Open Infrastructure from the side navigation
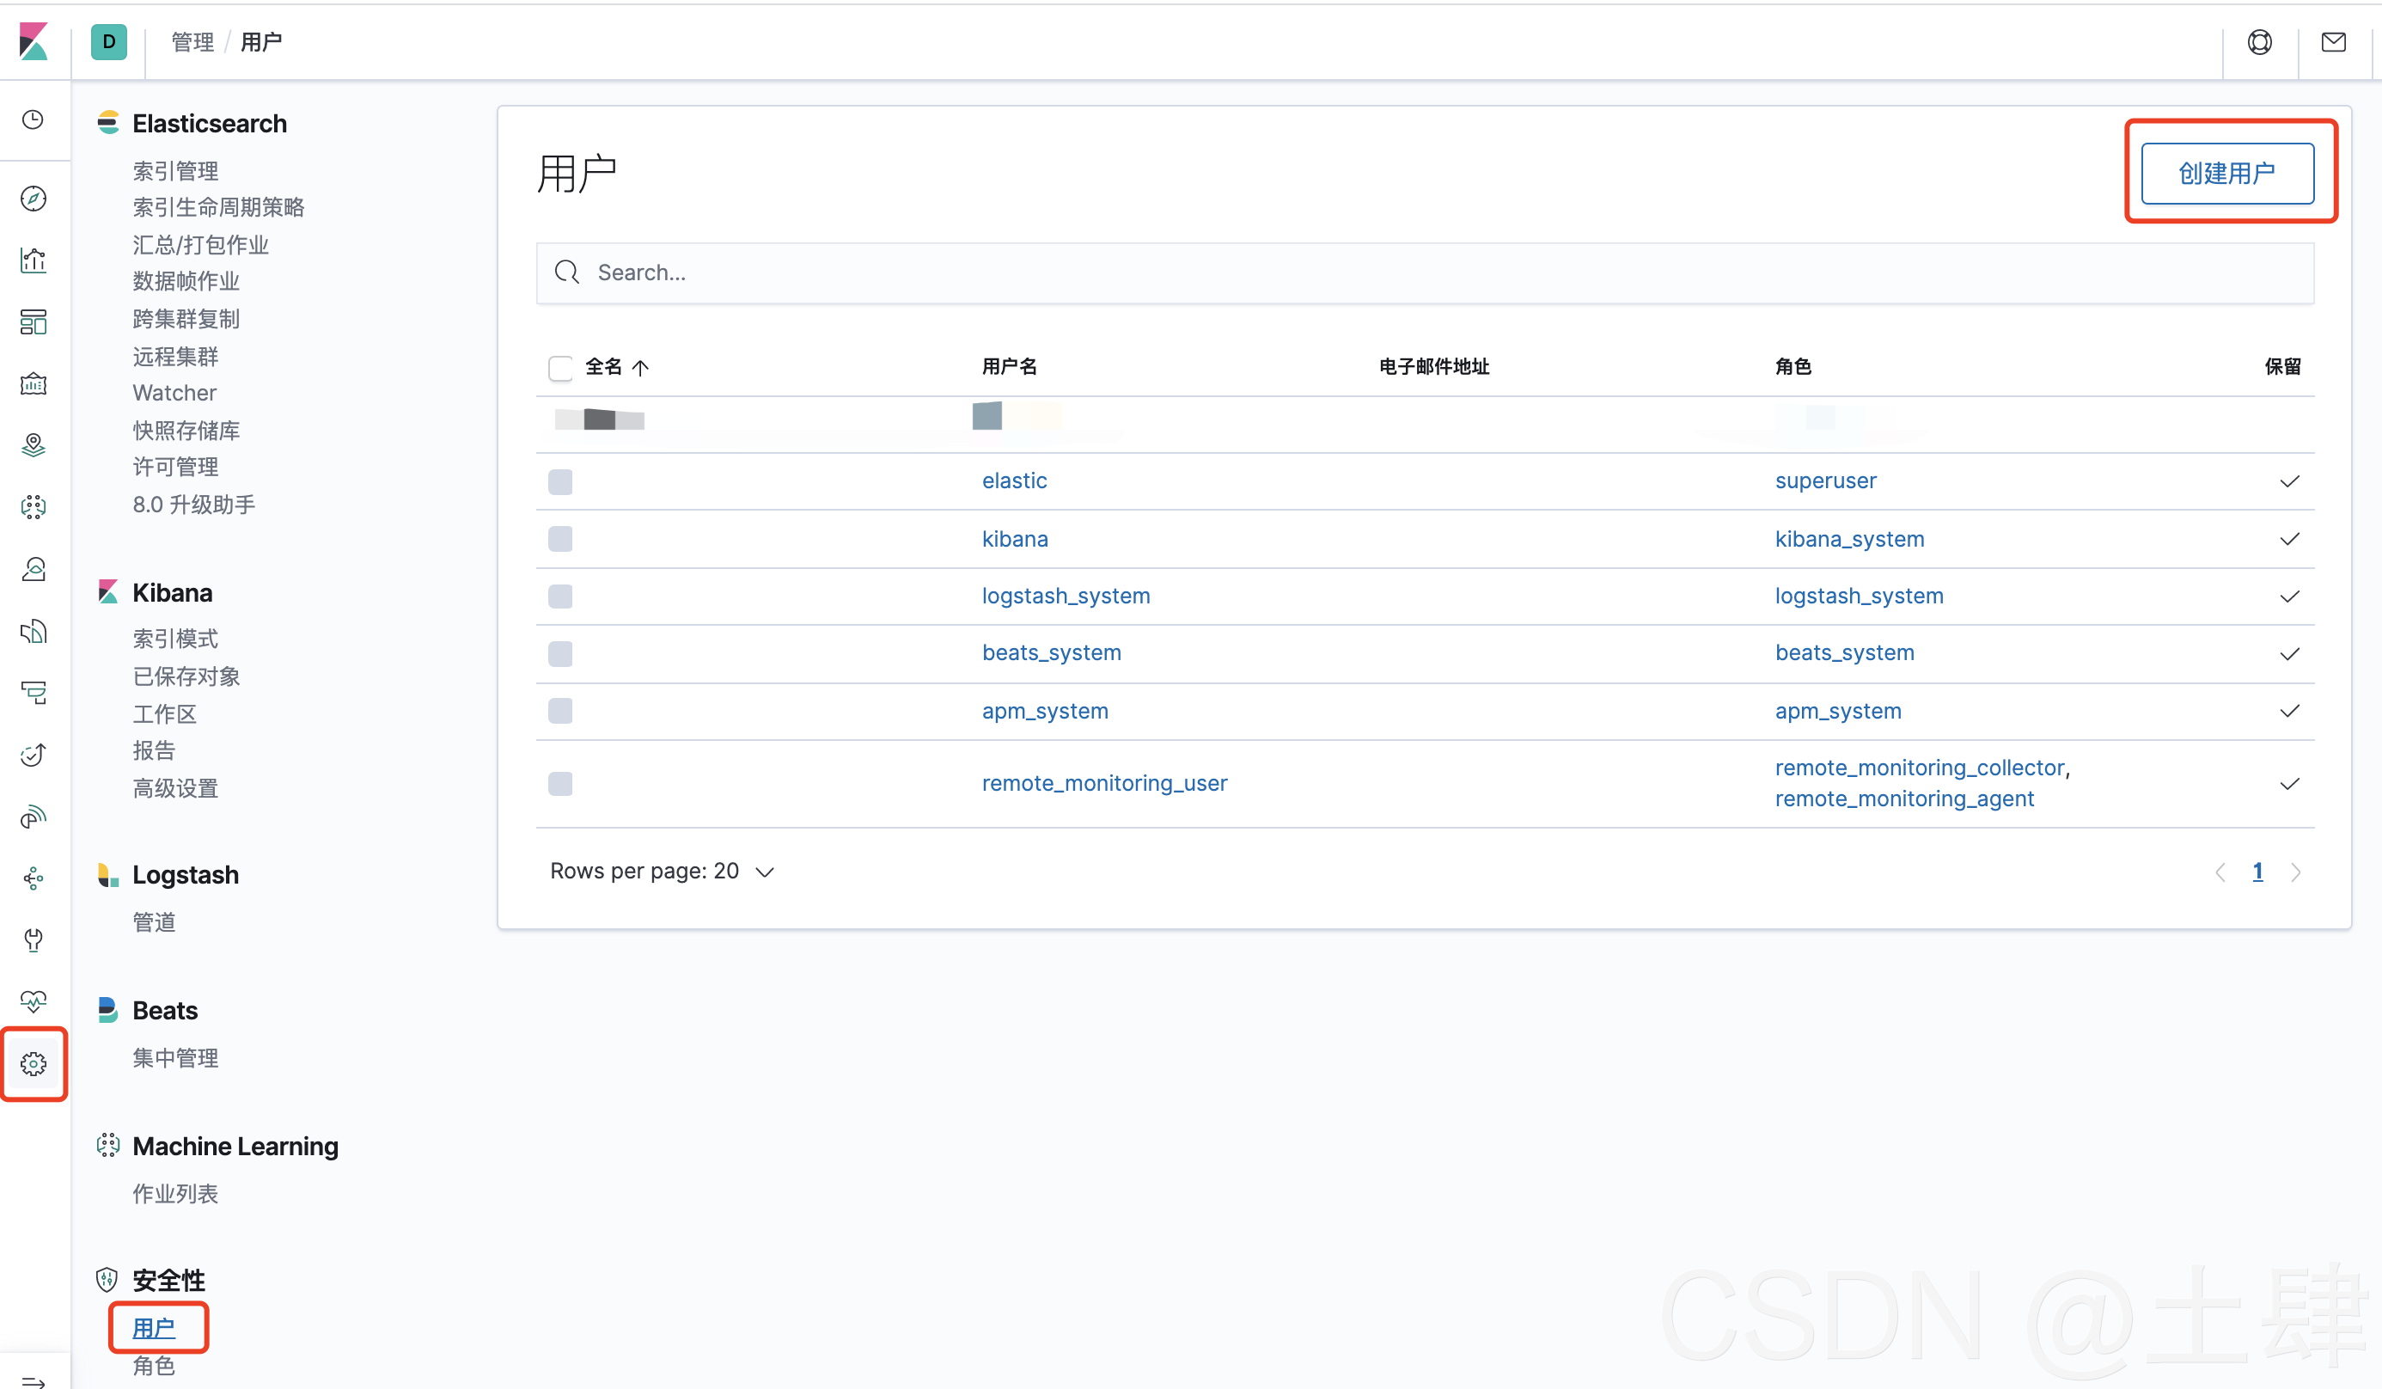This screenshot has height=1389, width=2382. click(33, 569)
